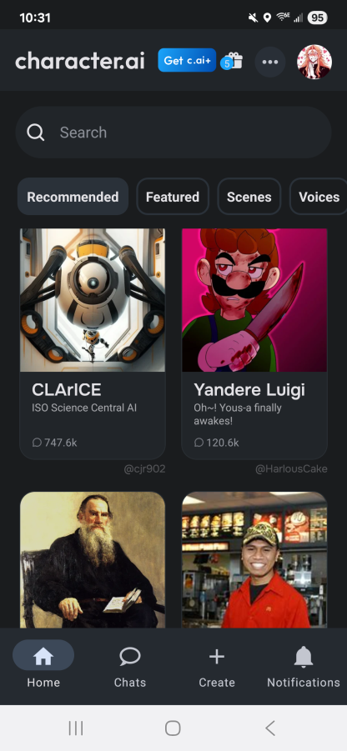Click the Get c.ai+ button
Image resolution: width=347 pixels, height=751 pixels.
pos(187,60)
